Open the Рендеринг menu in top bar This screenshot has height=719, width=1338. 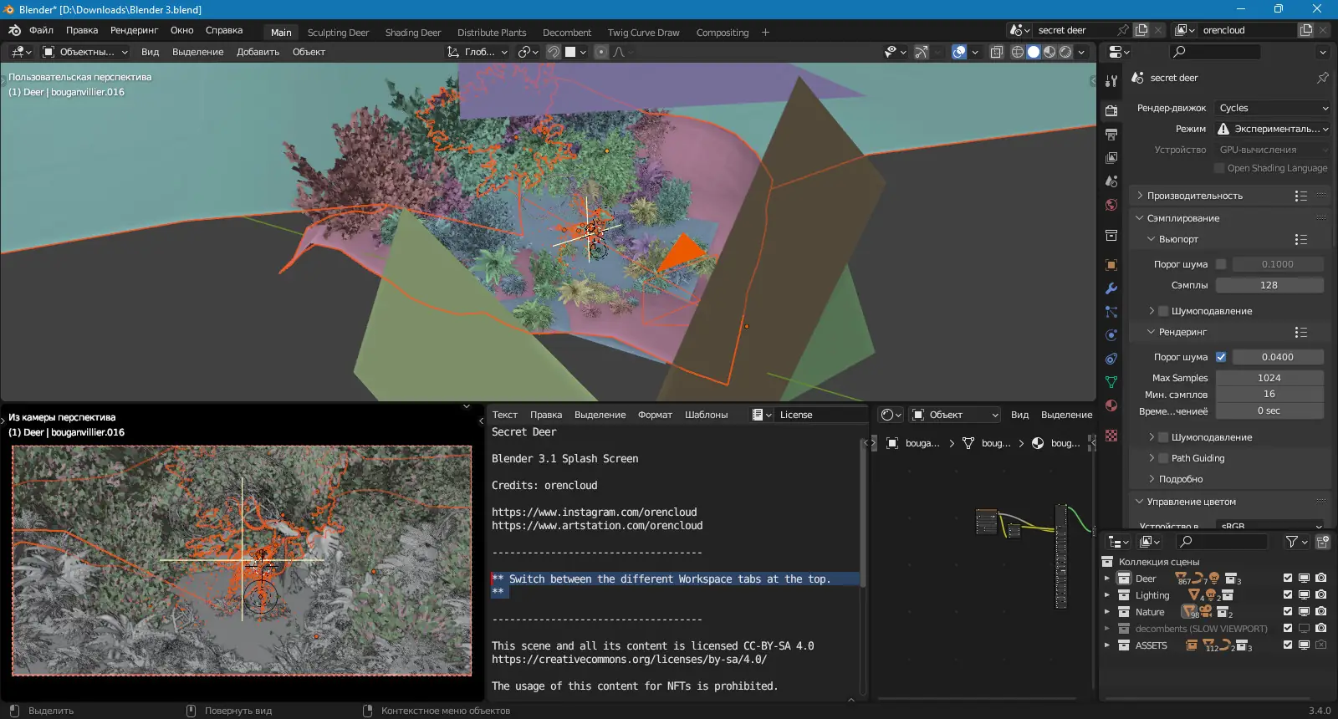tap(134, 30)
